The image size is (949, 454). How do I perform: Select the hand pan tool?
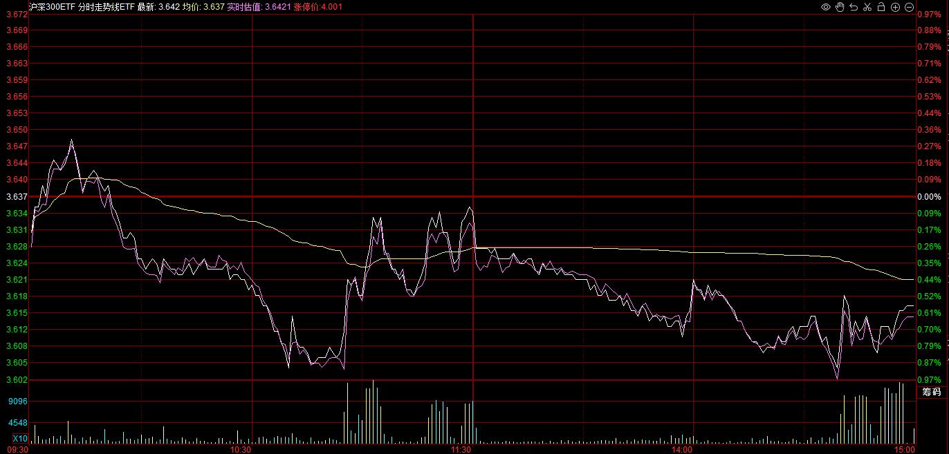tap(840, 7)
